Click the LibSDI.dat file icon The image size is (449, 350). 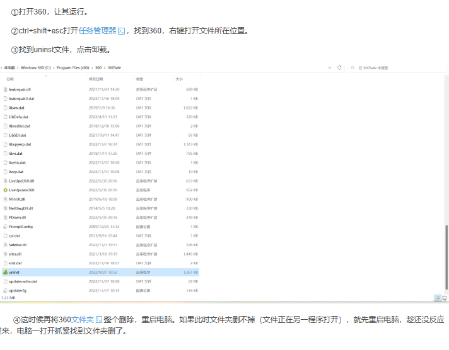pyautogui.click(x=5, y=135)
